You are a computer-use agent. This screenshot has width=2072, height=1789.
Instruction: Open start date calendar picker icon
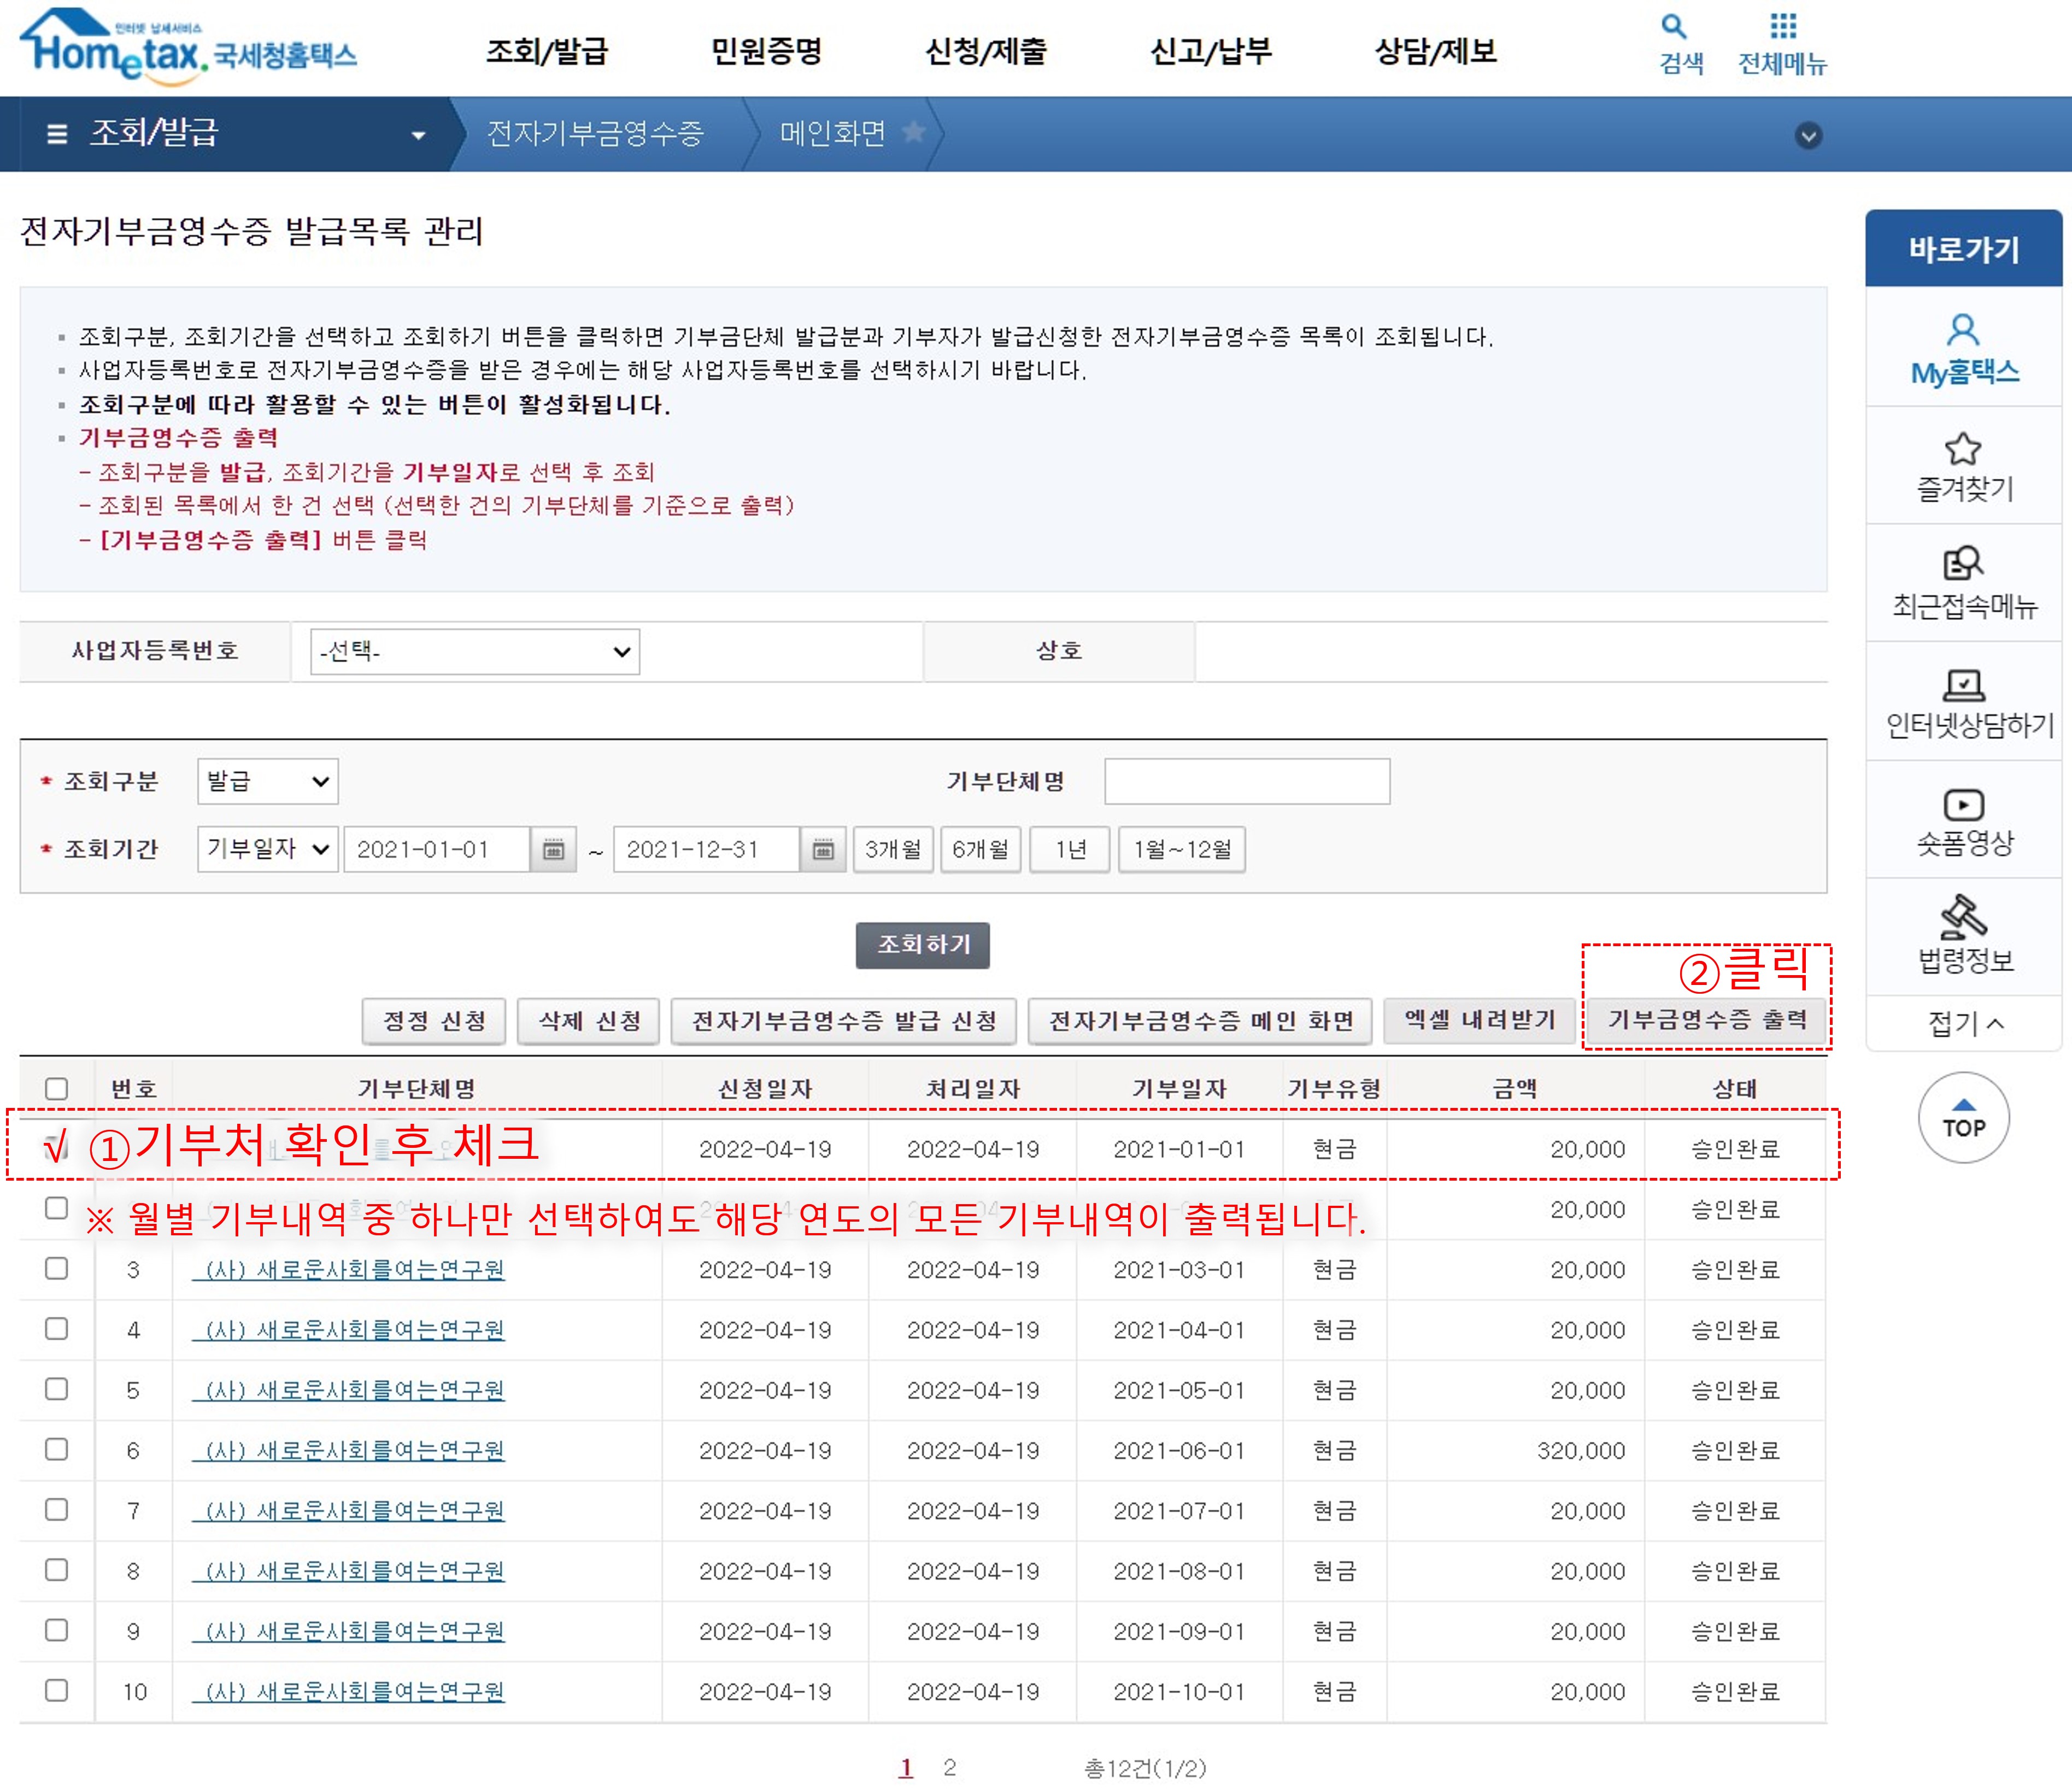click(x=553, y=850)
